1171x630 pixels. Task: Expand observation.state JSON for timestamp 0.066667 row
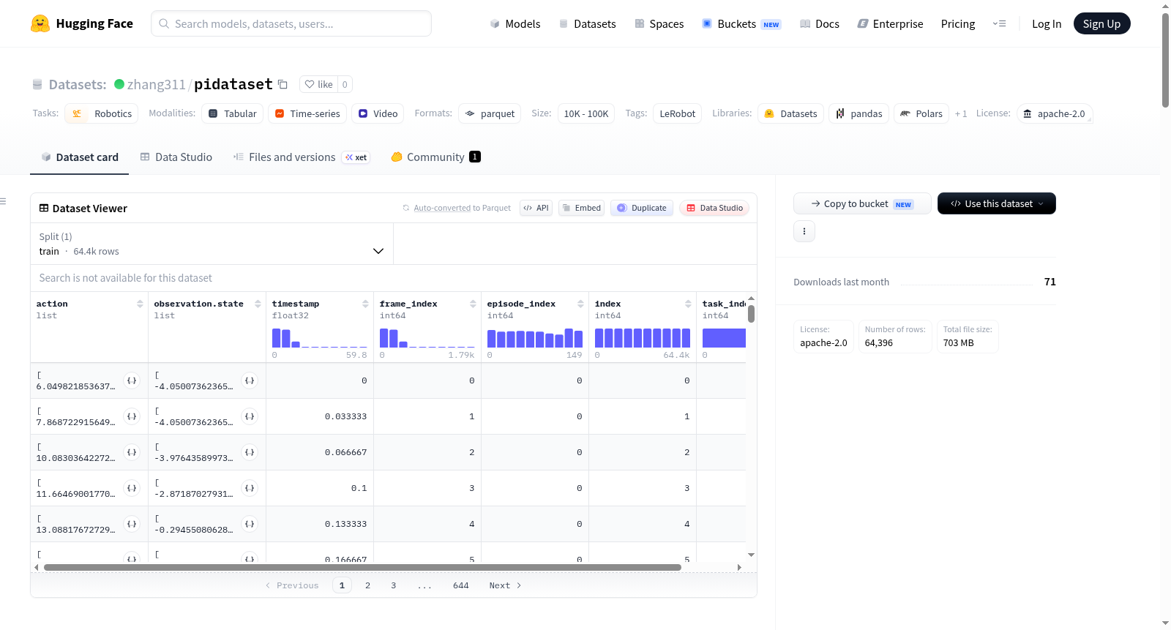[250, 452]
